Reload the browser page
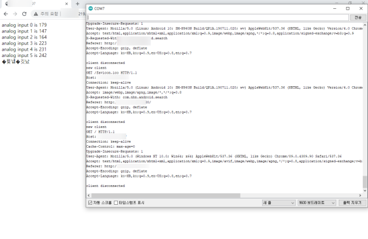 pyautogui.click(x=24, y=14)
